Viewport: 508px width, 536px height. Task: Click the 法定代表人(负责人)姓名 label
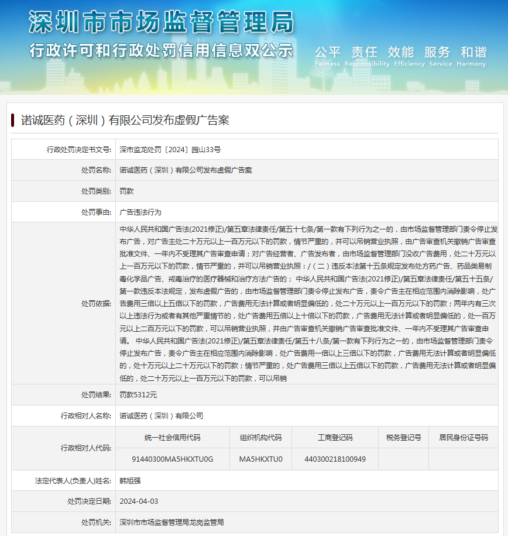click(73, 480)
